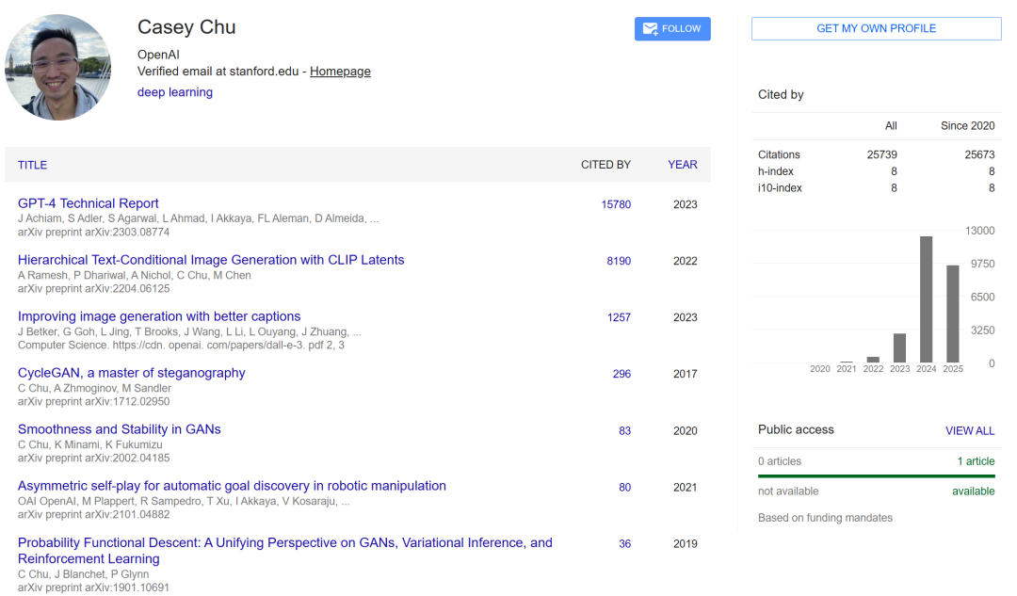1017x596 pixels.
Task: Click the 2025 citations bar in chart
Action: (x=953, y=314)
